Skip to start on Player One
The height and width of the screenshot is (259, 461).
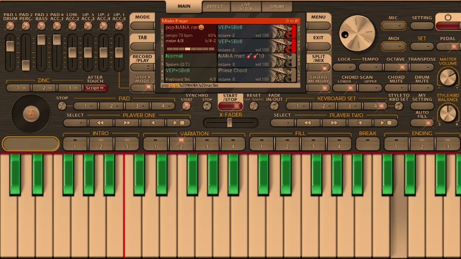click(x=153, y=123)
